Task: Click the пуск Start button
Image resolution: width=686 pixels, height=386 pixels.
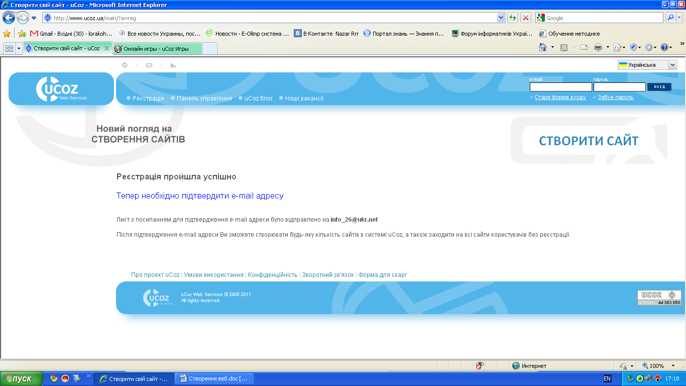Action: (x=23, y=378)
